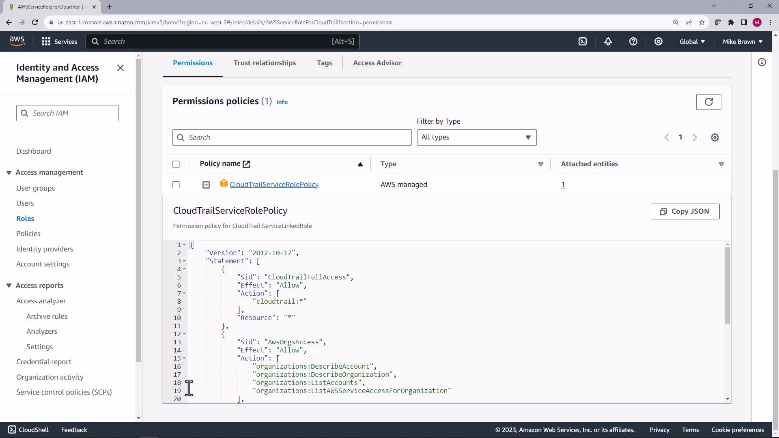Image resolution: width=779 pixels, height=438 pixels.
Task: Collapse the CloudTrailServiceRolePolicy details row
Action: (206, 185)
